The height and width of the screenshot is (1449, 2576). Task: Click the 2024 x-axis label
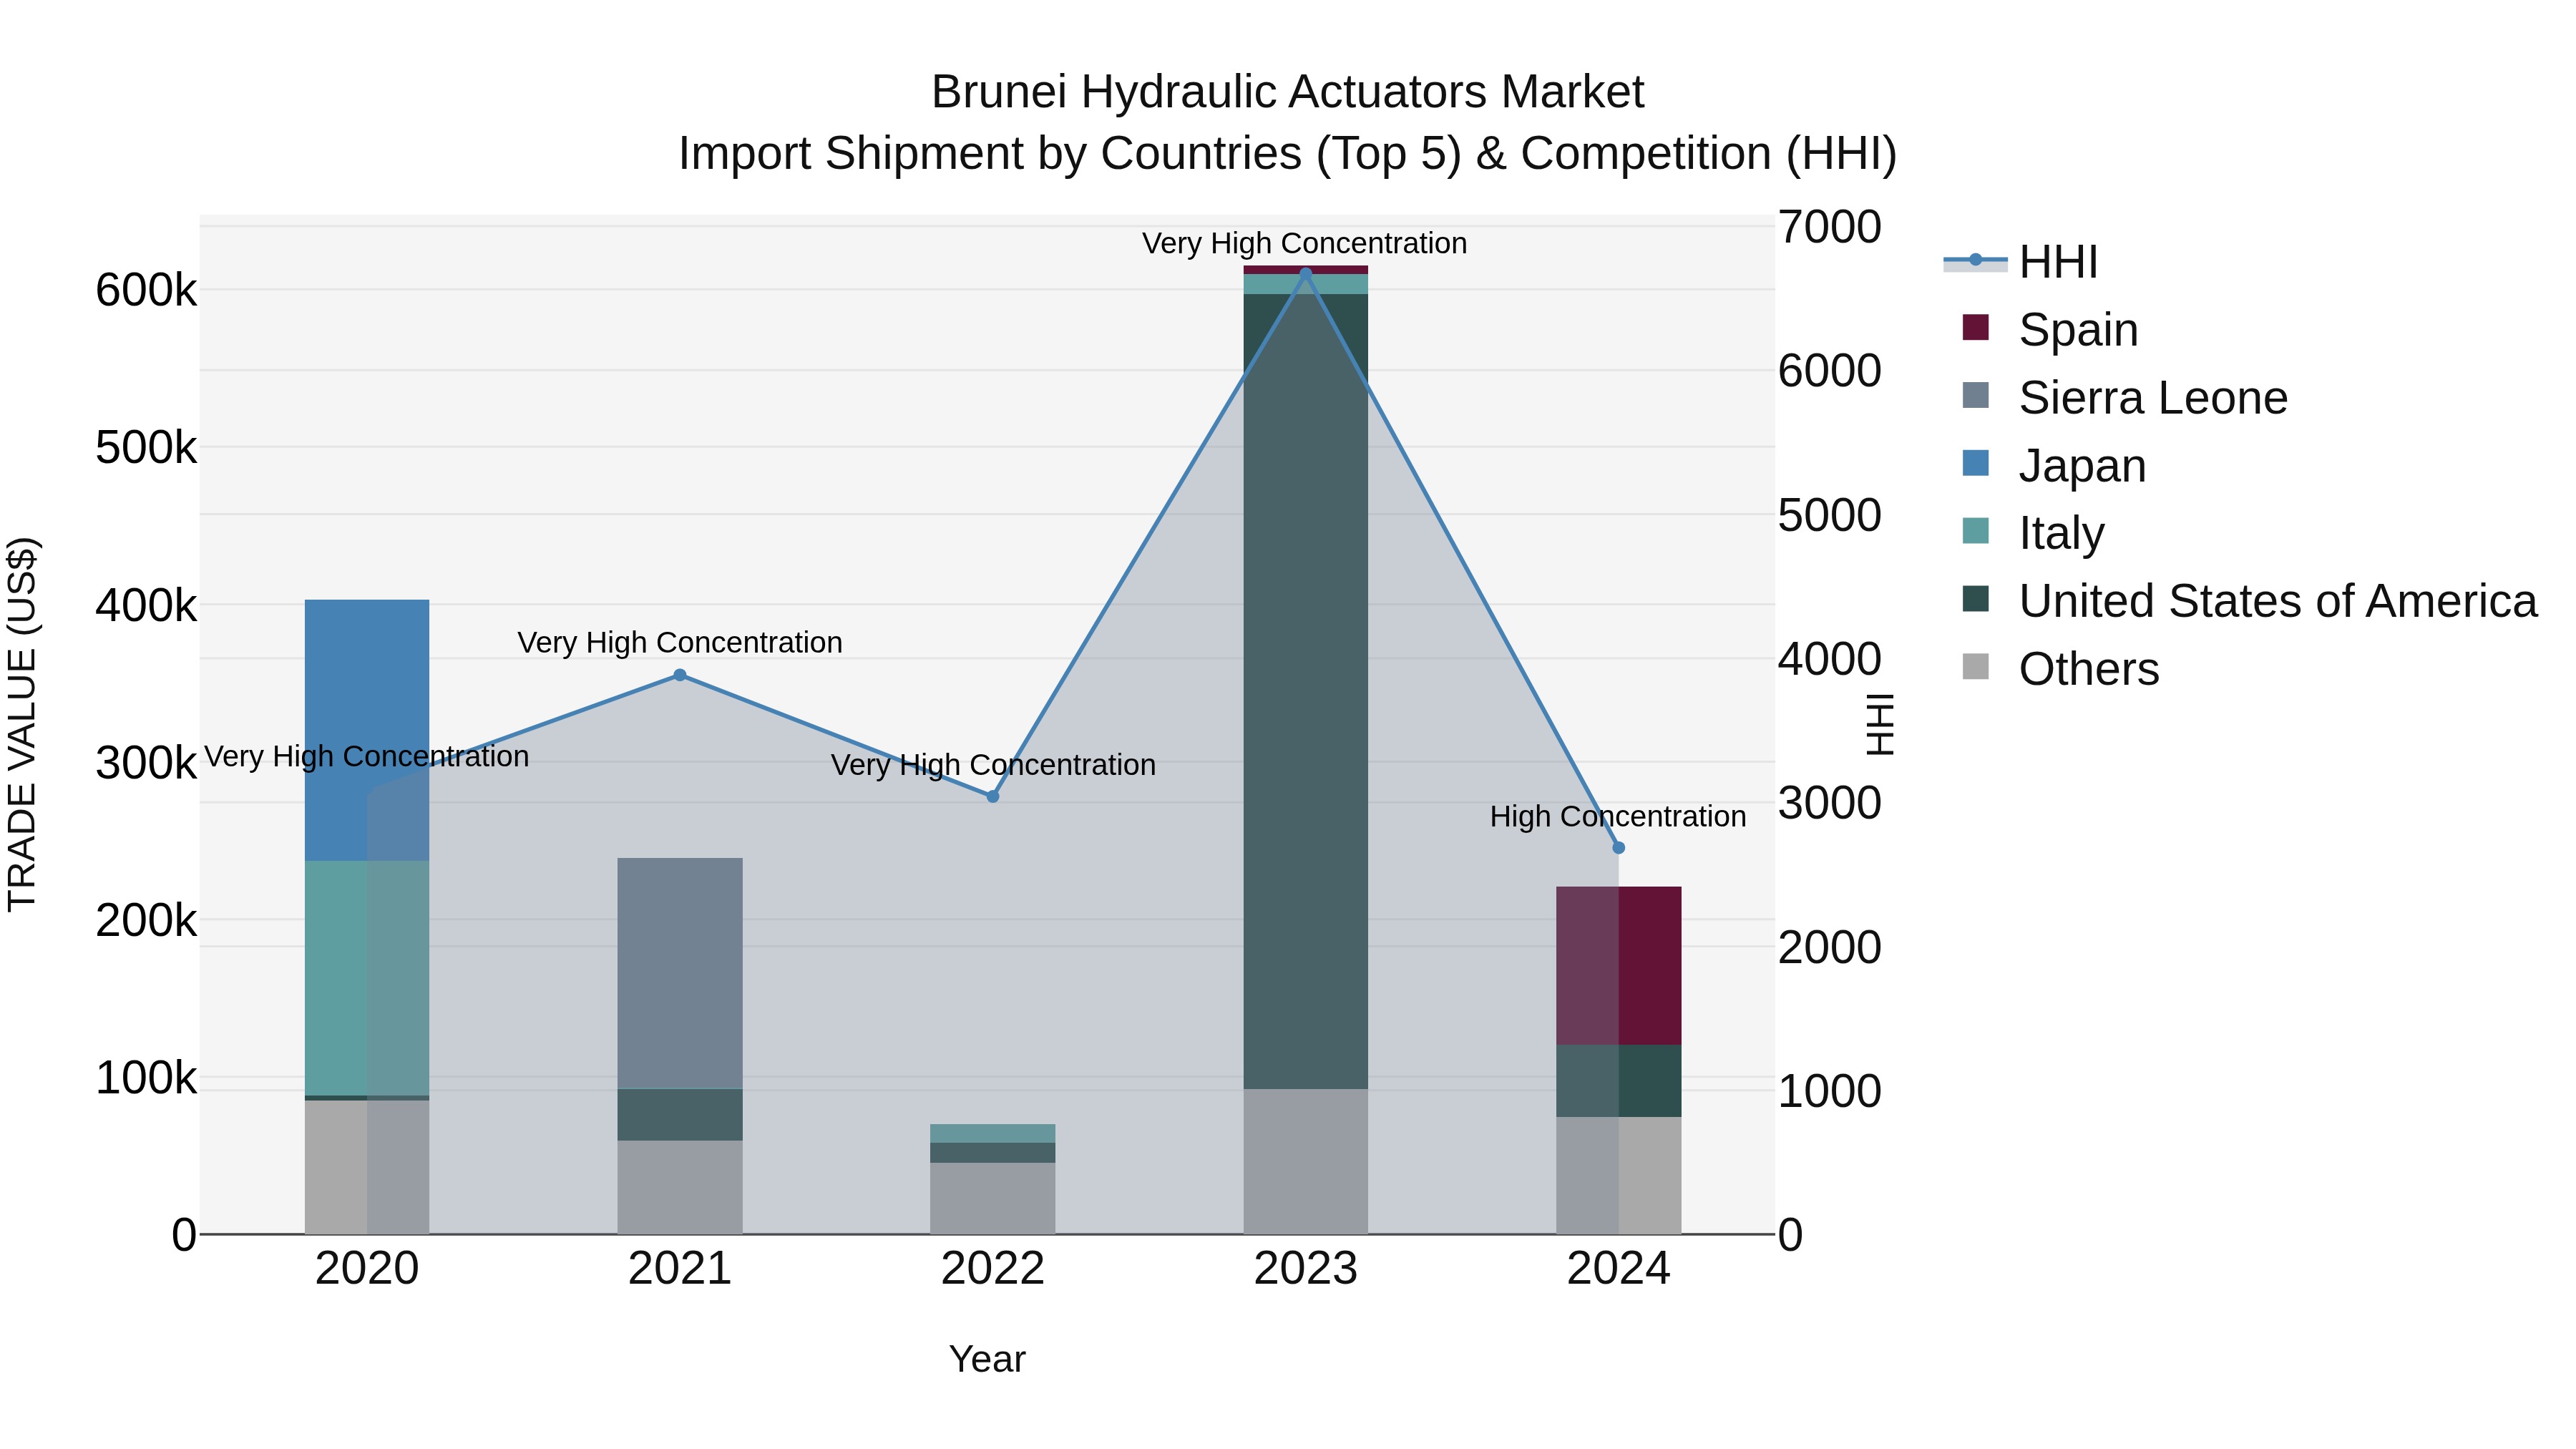click(1619, 1269)
